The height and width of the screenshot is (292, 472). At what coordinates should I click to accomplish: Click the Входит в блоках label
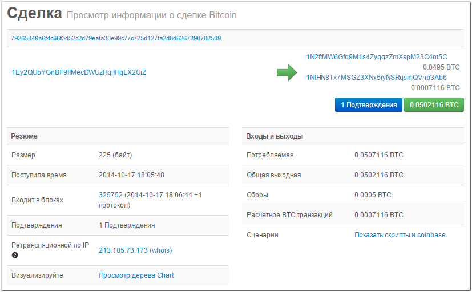click(x=37, y=200)
